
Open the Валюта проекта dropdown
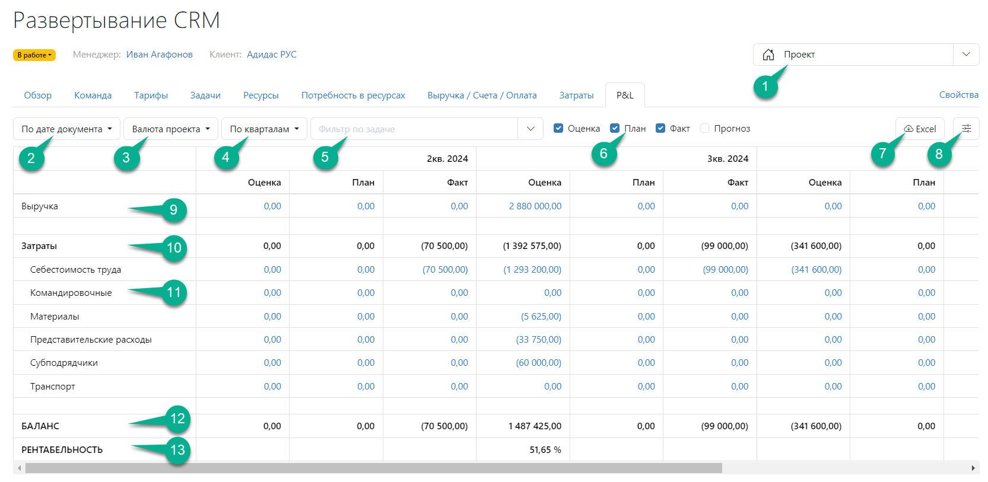pyautogui.click(x=171, y=129)
